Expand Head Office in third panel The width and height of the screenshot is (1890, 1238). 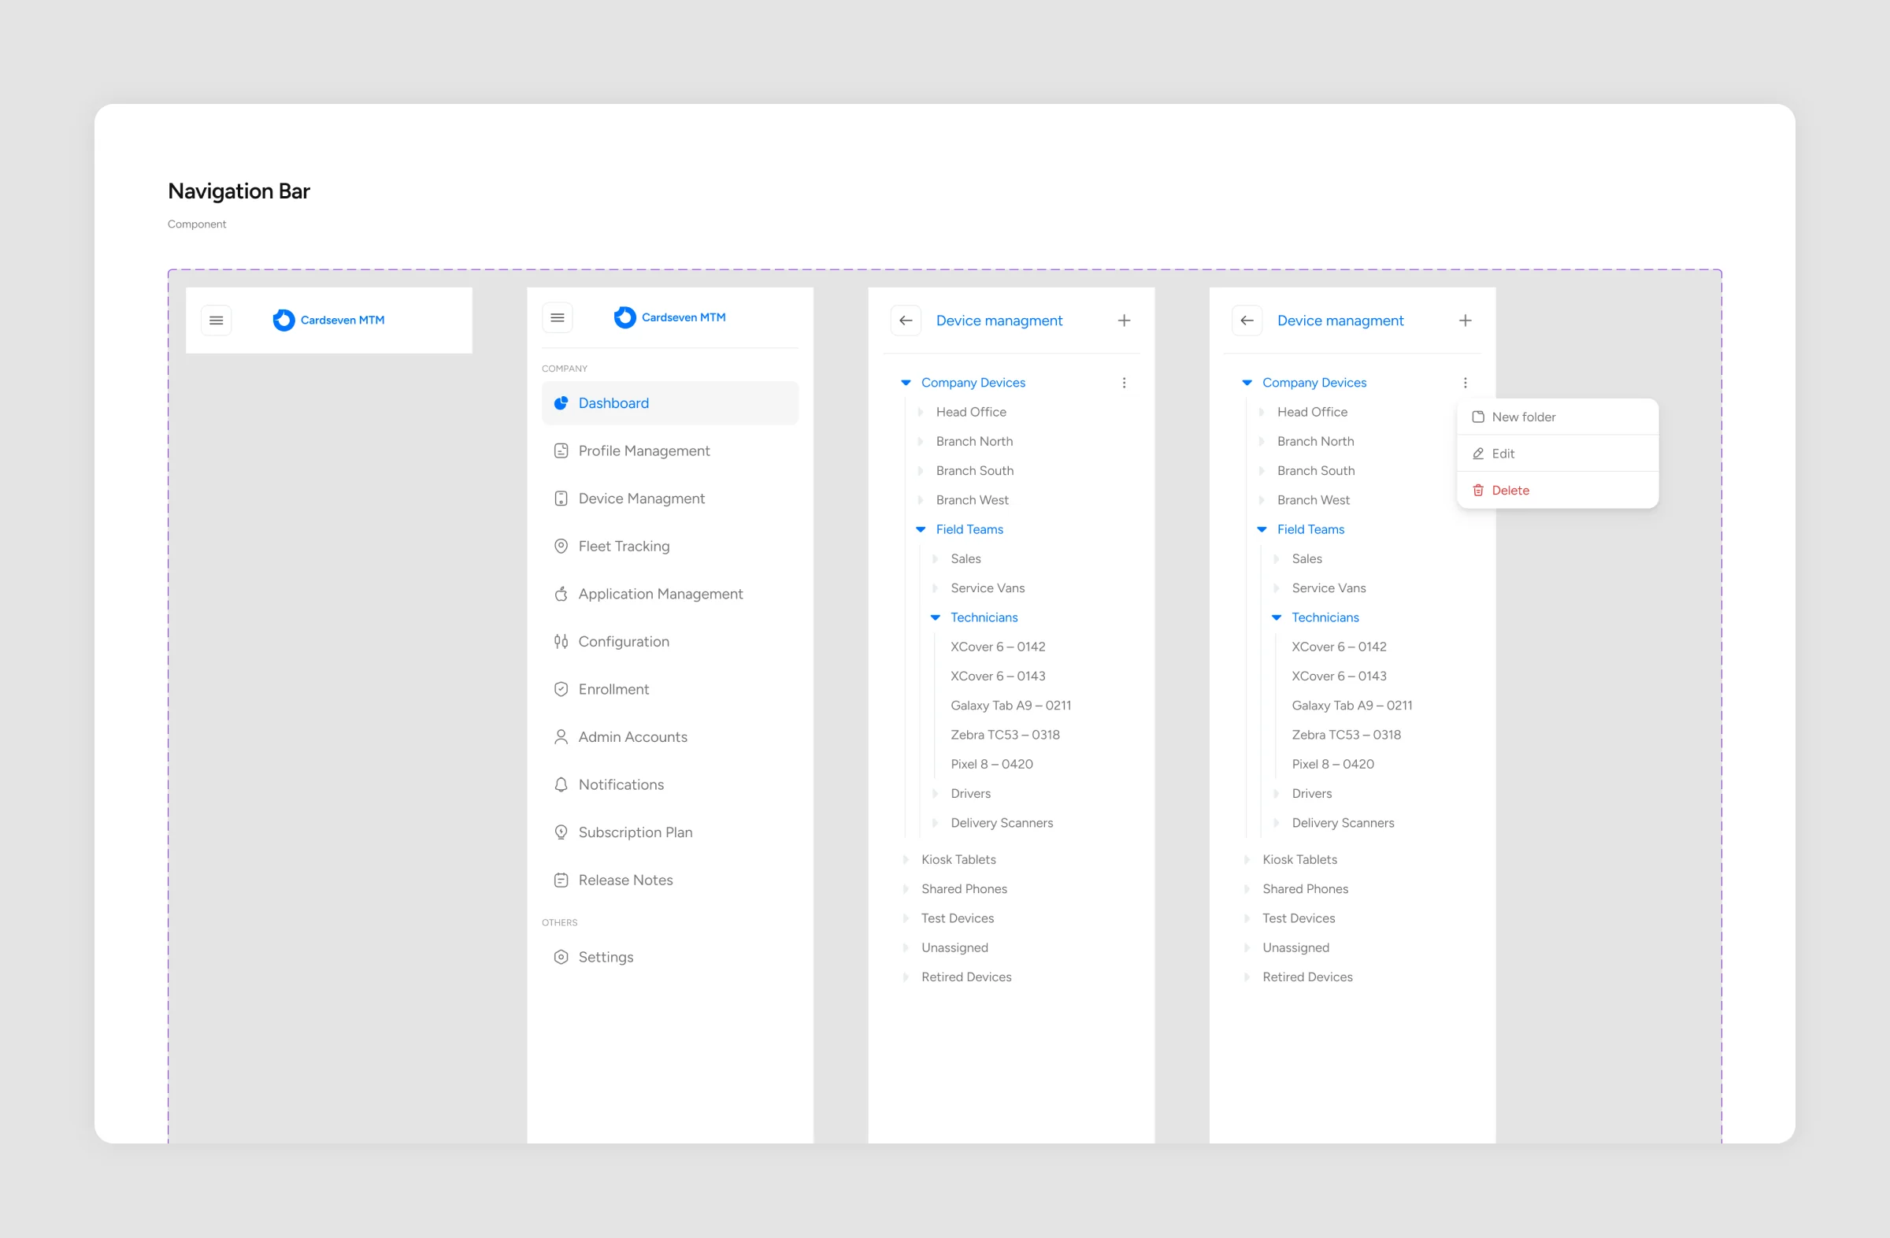pyautogui.click(x=921, y=411)
